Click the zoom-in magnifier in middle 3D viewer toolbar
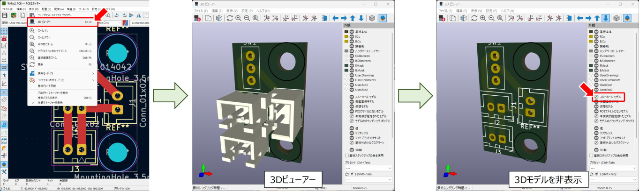Image resolution: width=639 pixels, height=191 pixels. pos(238,18)
